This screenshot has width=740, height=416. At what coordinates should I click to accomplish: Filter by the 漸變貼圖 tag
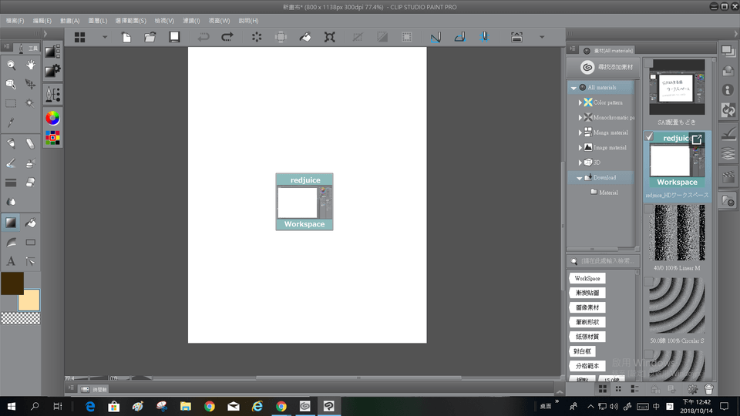point(587,293)
